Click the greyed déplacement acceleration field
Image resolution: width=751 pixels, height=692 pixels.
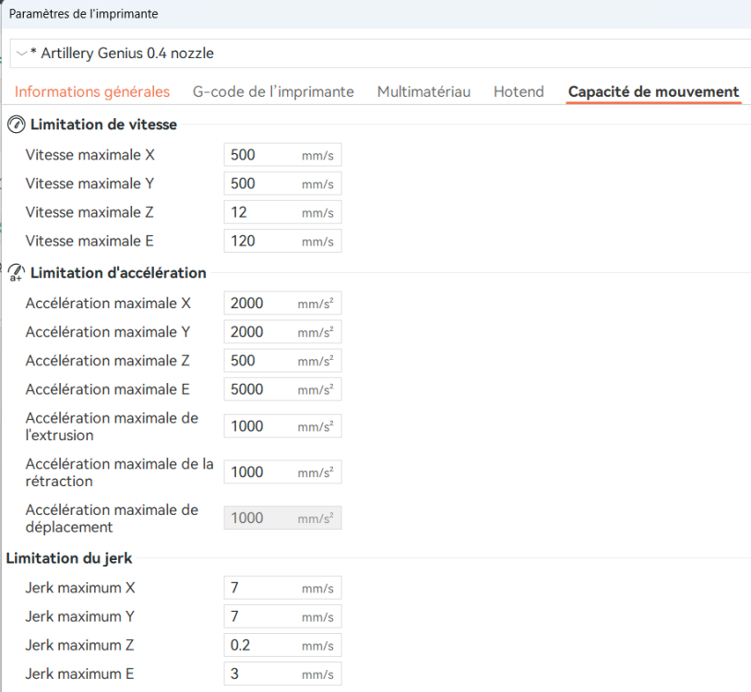pyautogui.click(x=282, y=519)
